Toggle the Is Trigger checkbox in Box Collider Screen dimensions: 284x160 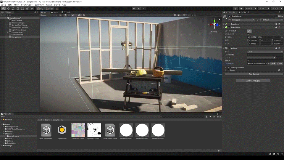click(248, 34)
